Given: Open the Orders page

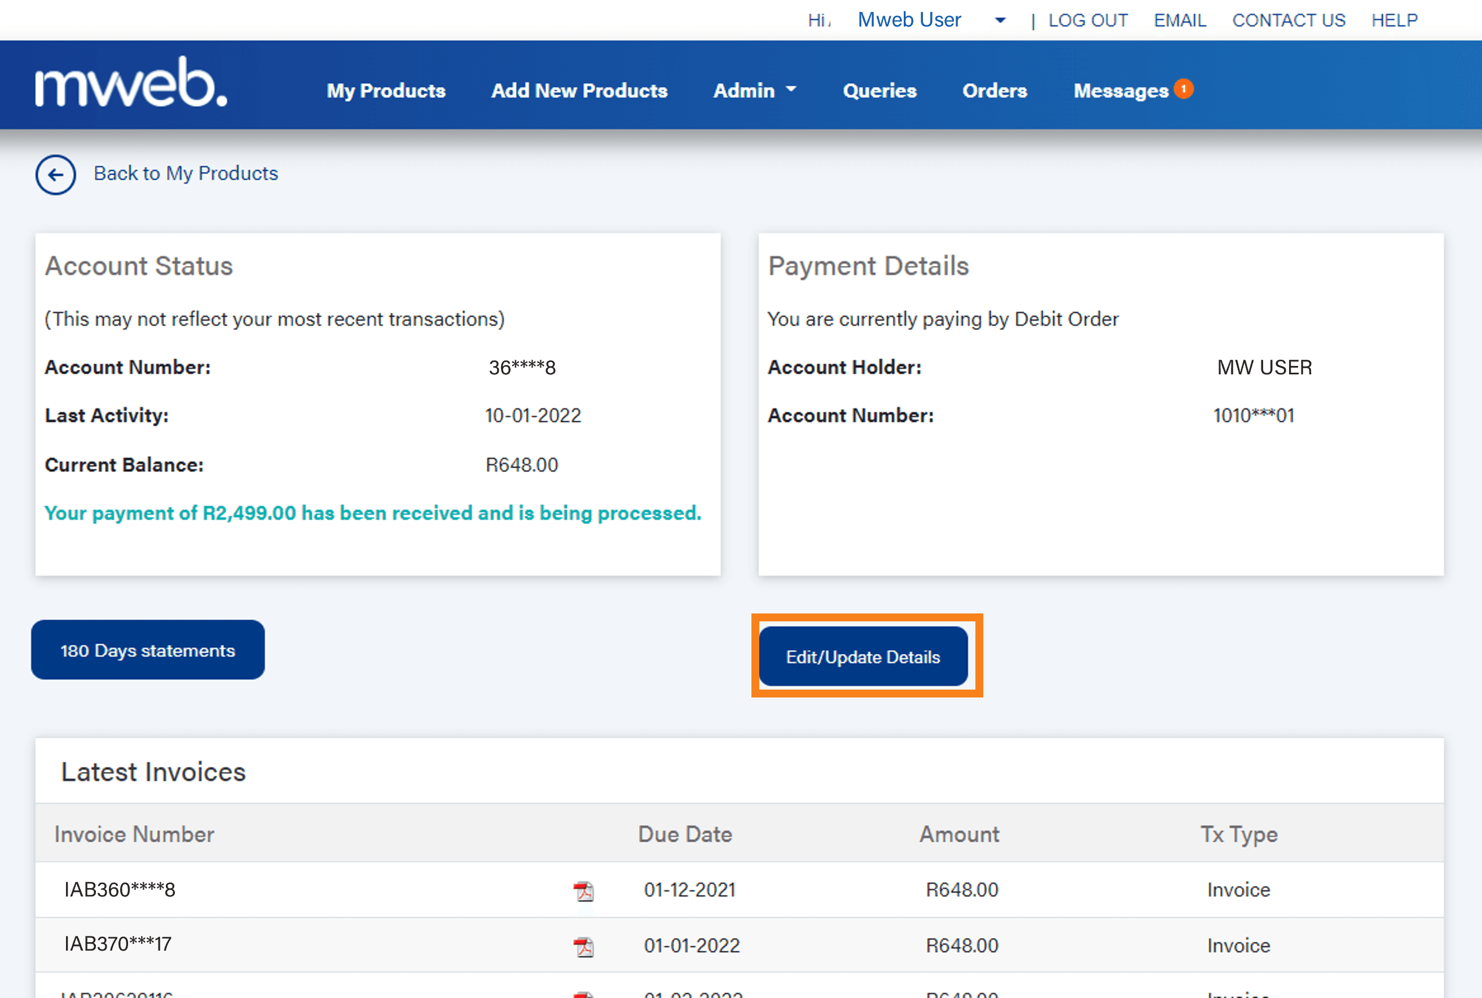Looking at the screenshot, I should [994, 90].
